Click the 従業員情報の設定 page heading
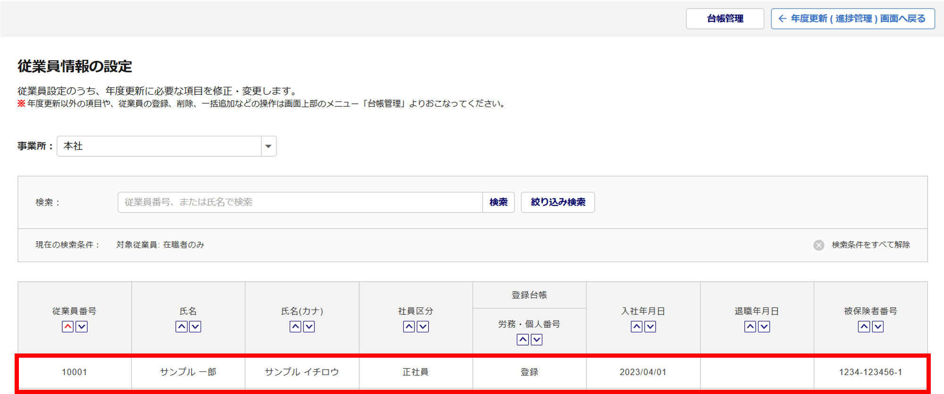The width and height of the screenshot is (944, 394). [x=75, y=66]
